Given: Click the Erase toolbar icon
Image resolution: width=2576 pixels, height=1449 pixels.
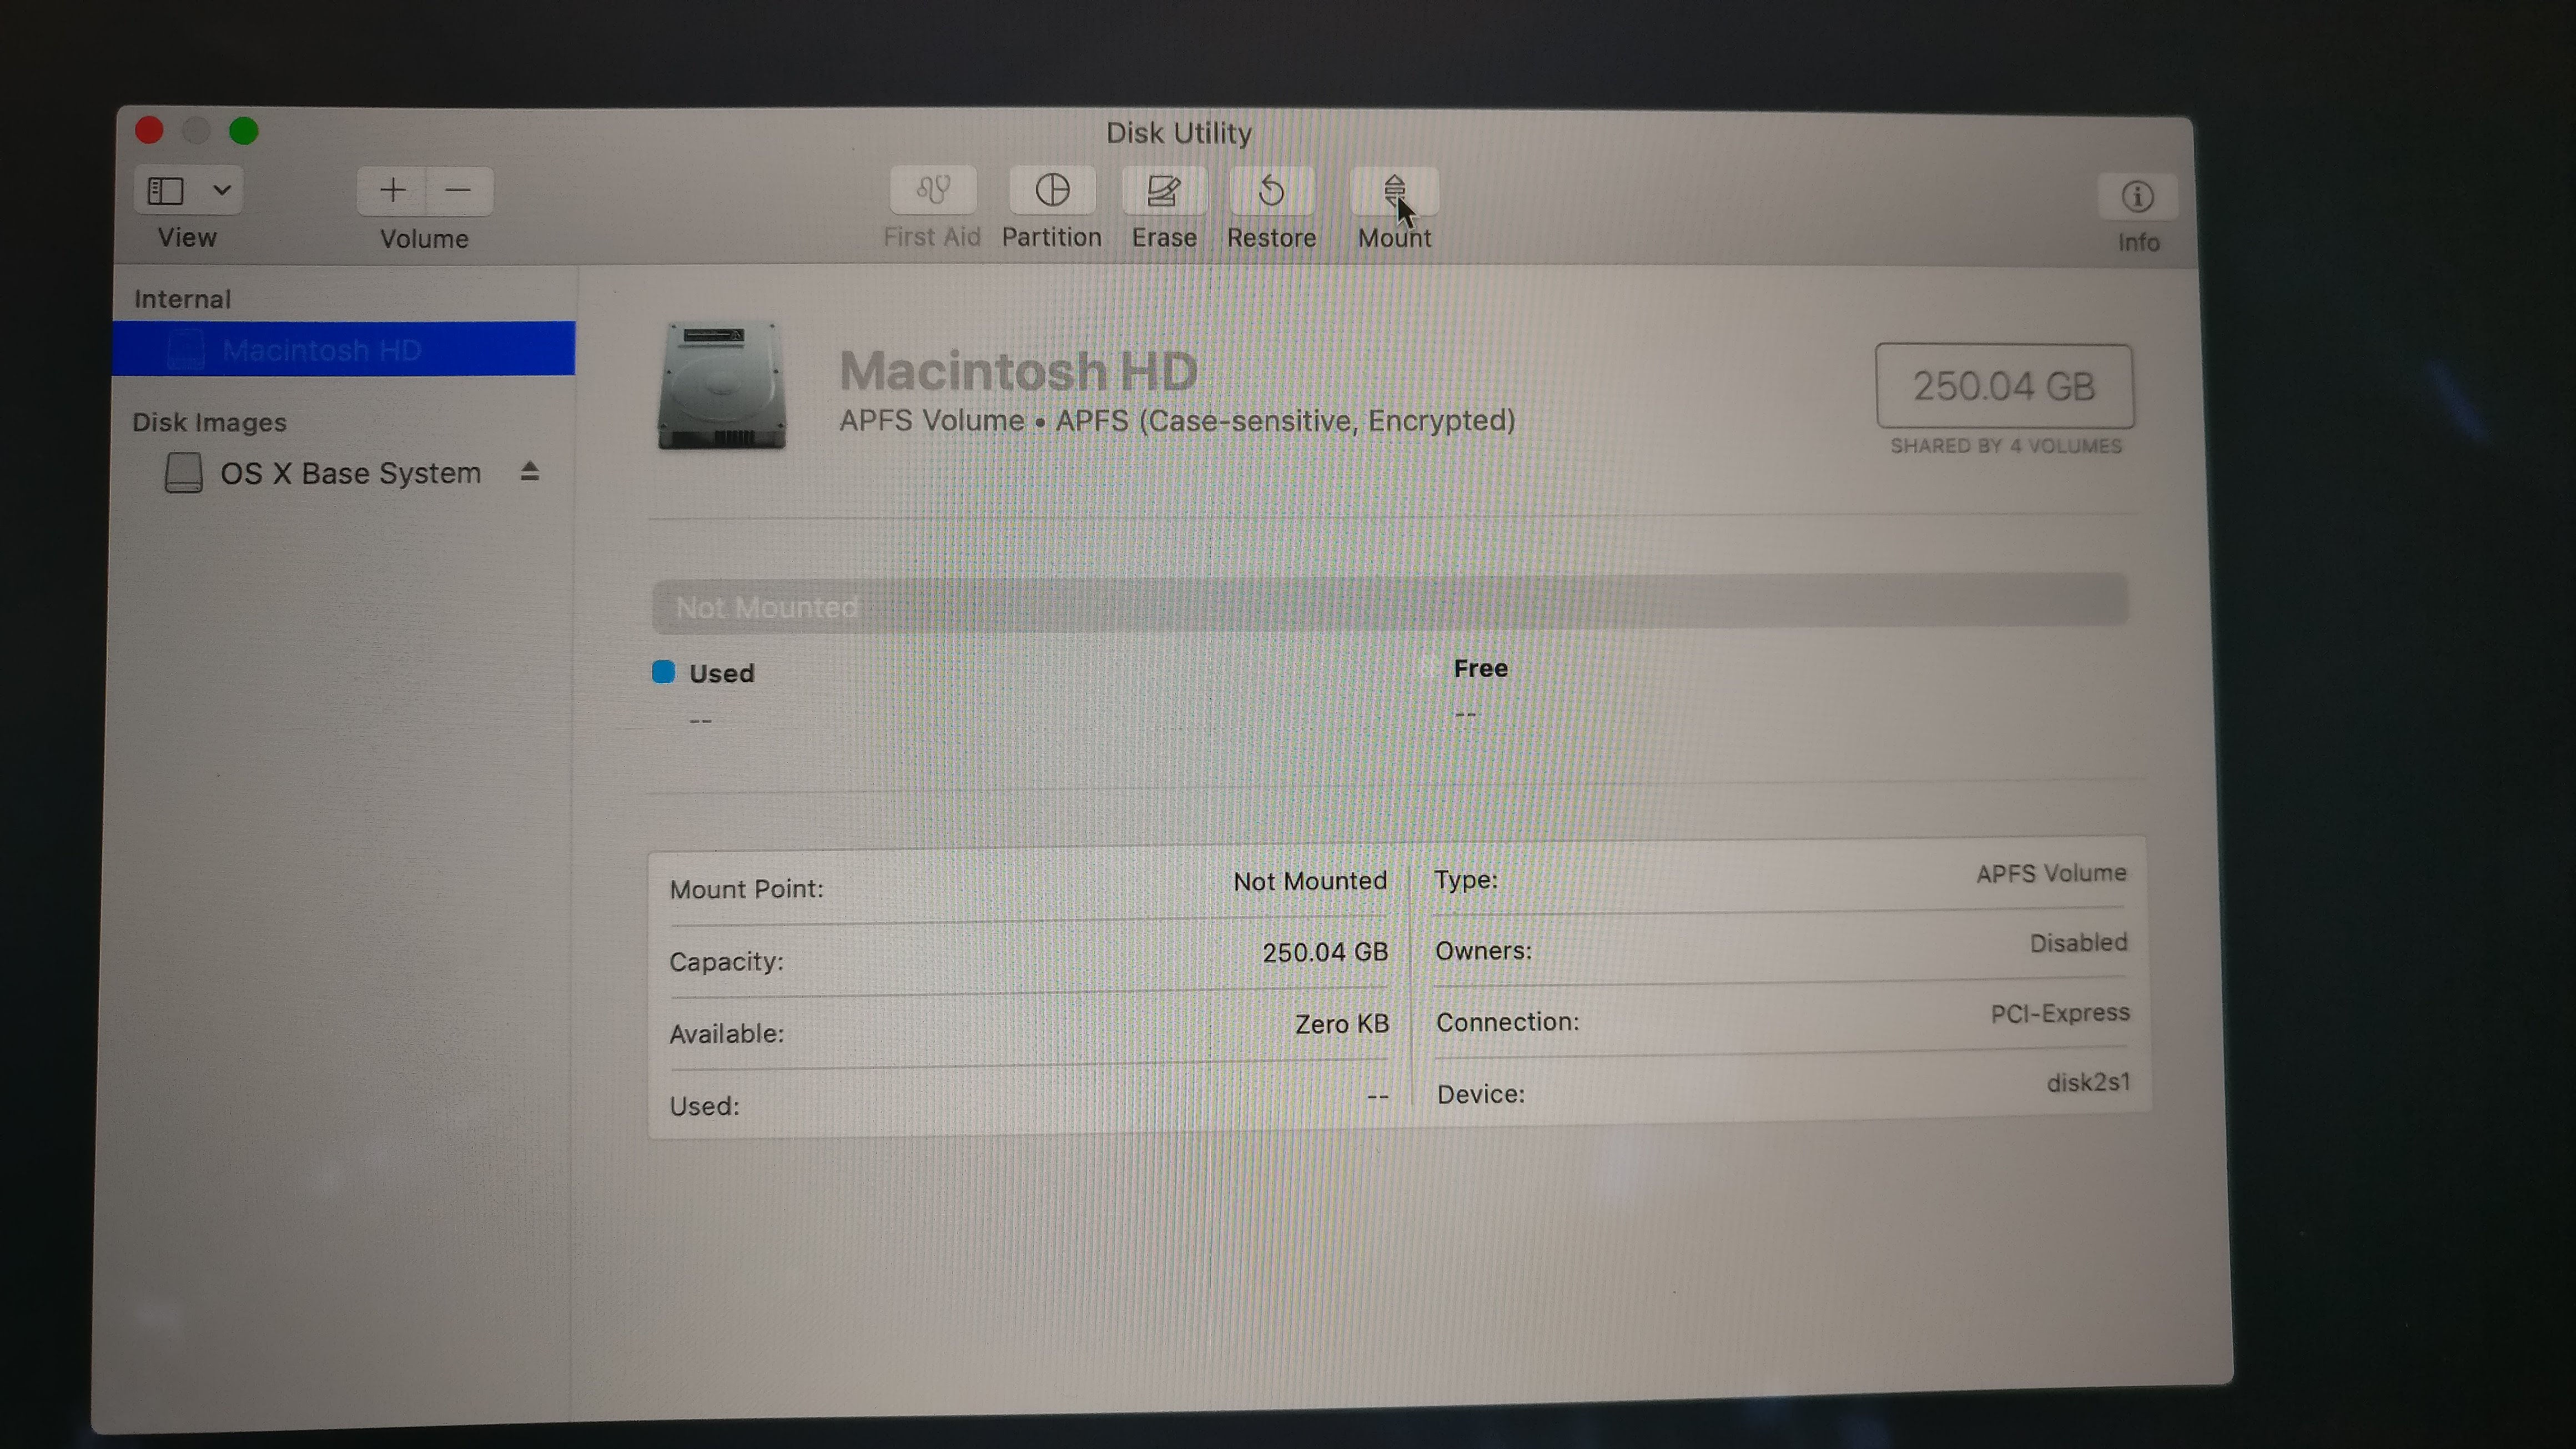Looking at the screenshot, I should [1163, 190].
